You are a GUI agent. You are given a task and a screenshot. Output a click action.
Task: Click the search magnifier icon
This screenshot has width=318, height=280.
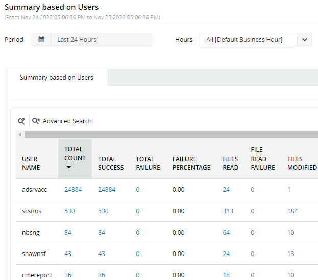point(21,121)
